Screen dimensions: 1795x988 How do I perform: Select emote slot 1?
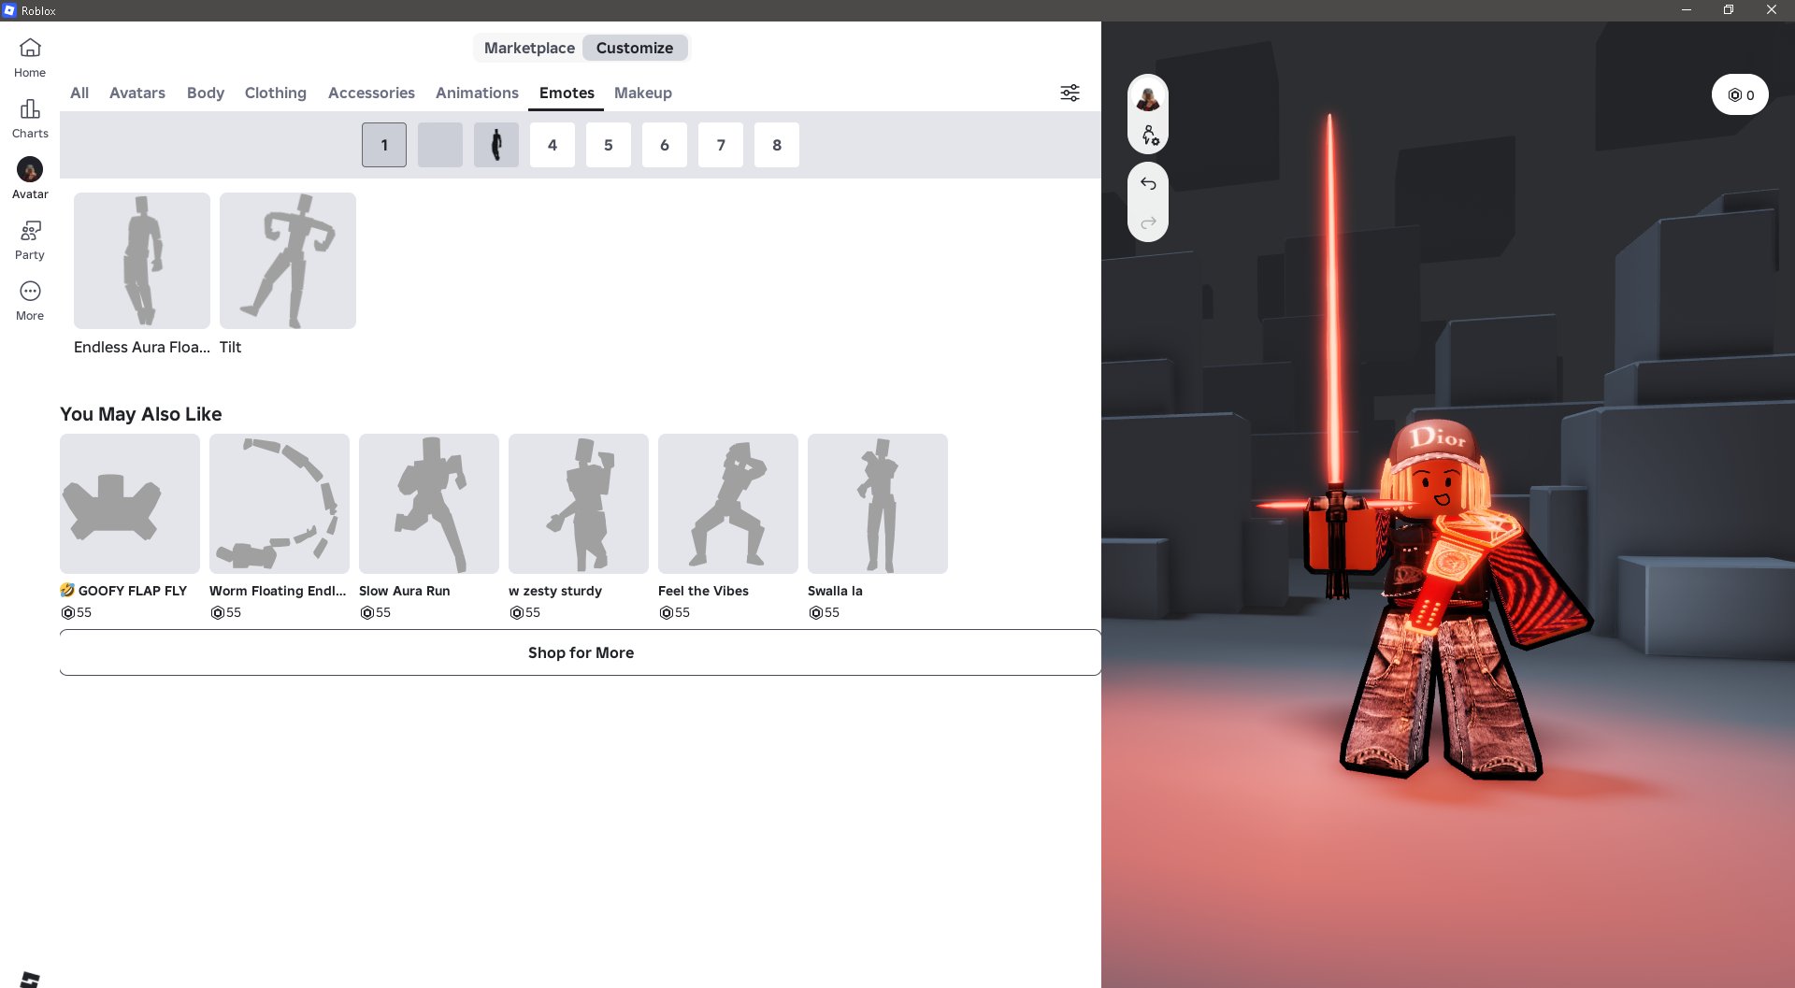(x=384, y=145)
